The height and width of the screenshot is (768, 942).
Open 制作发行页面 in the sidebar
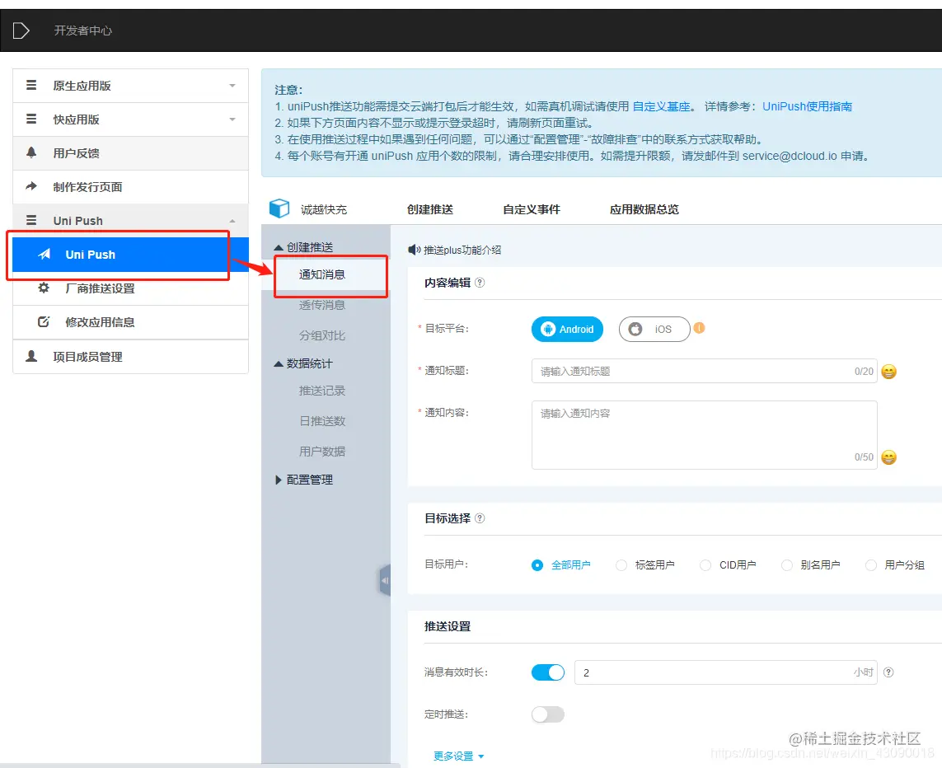click(x=130, y=187)
